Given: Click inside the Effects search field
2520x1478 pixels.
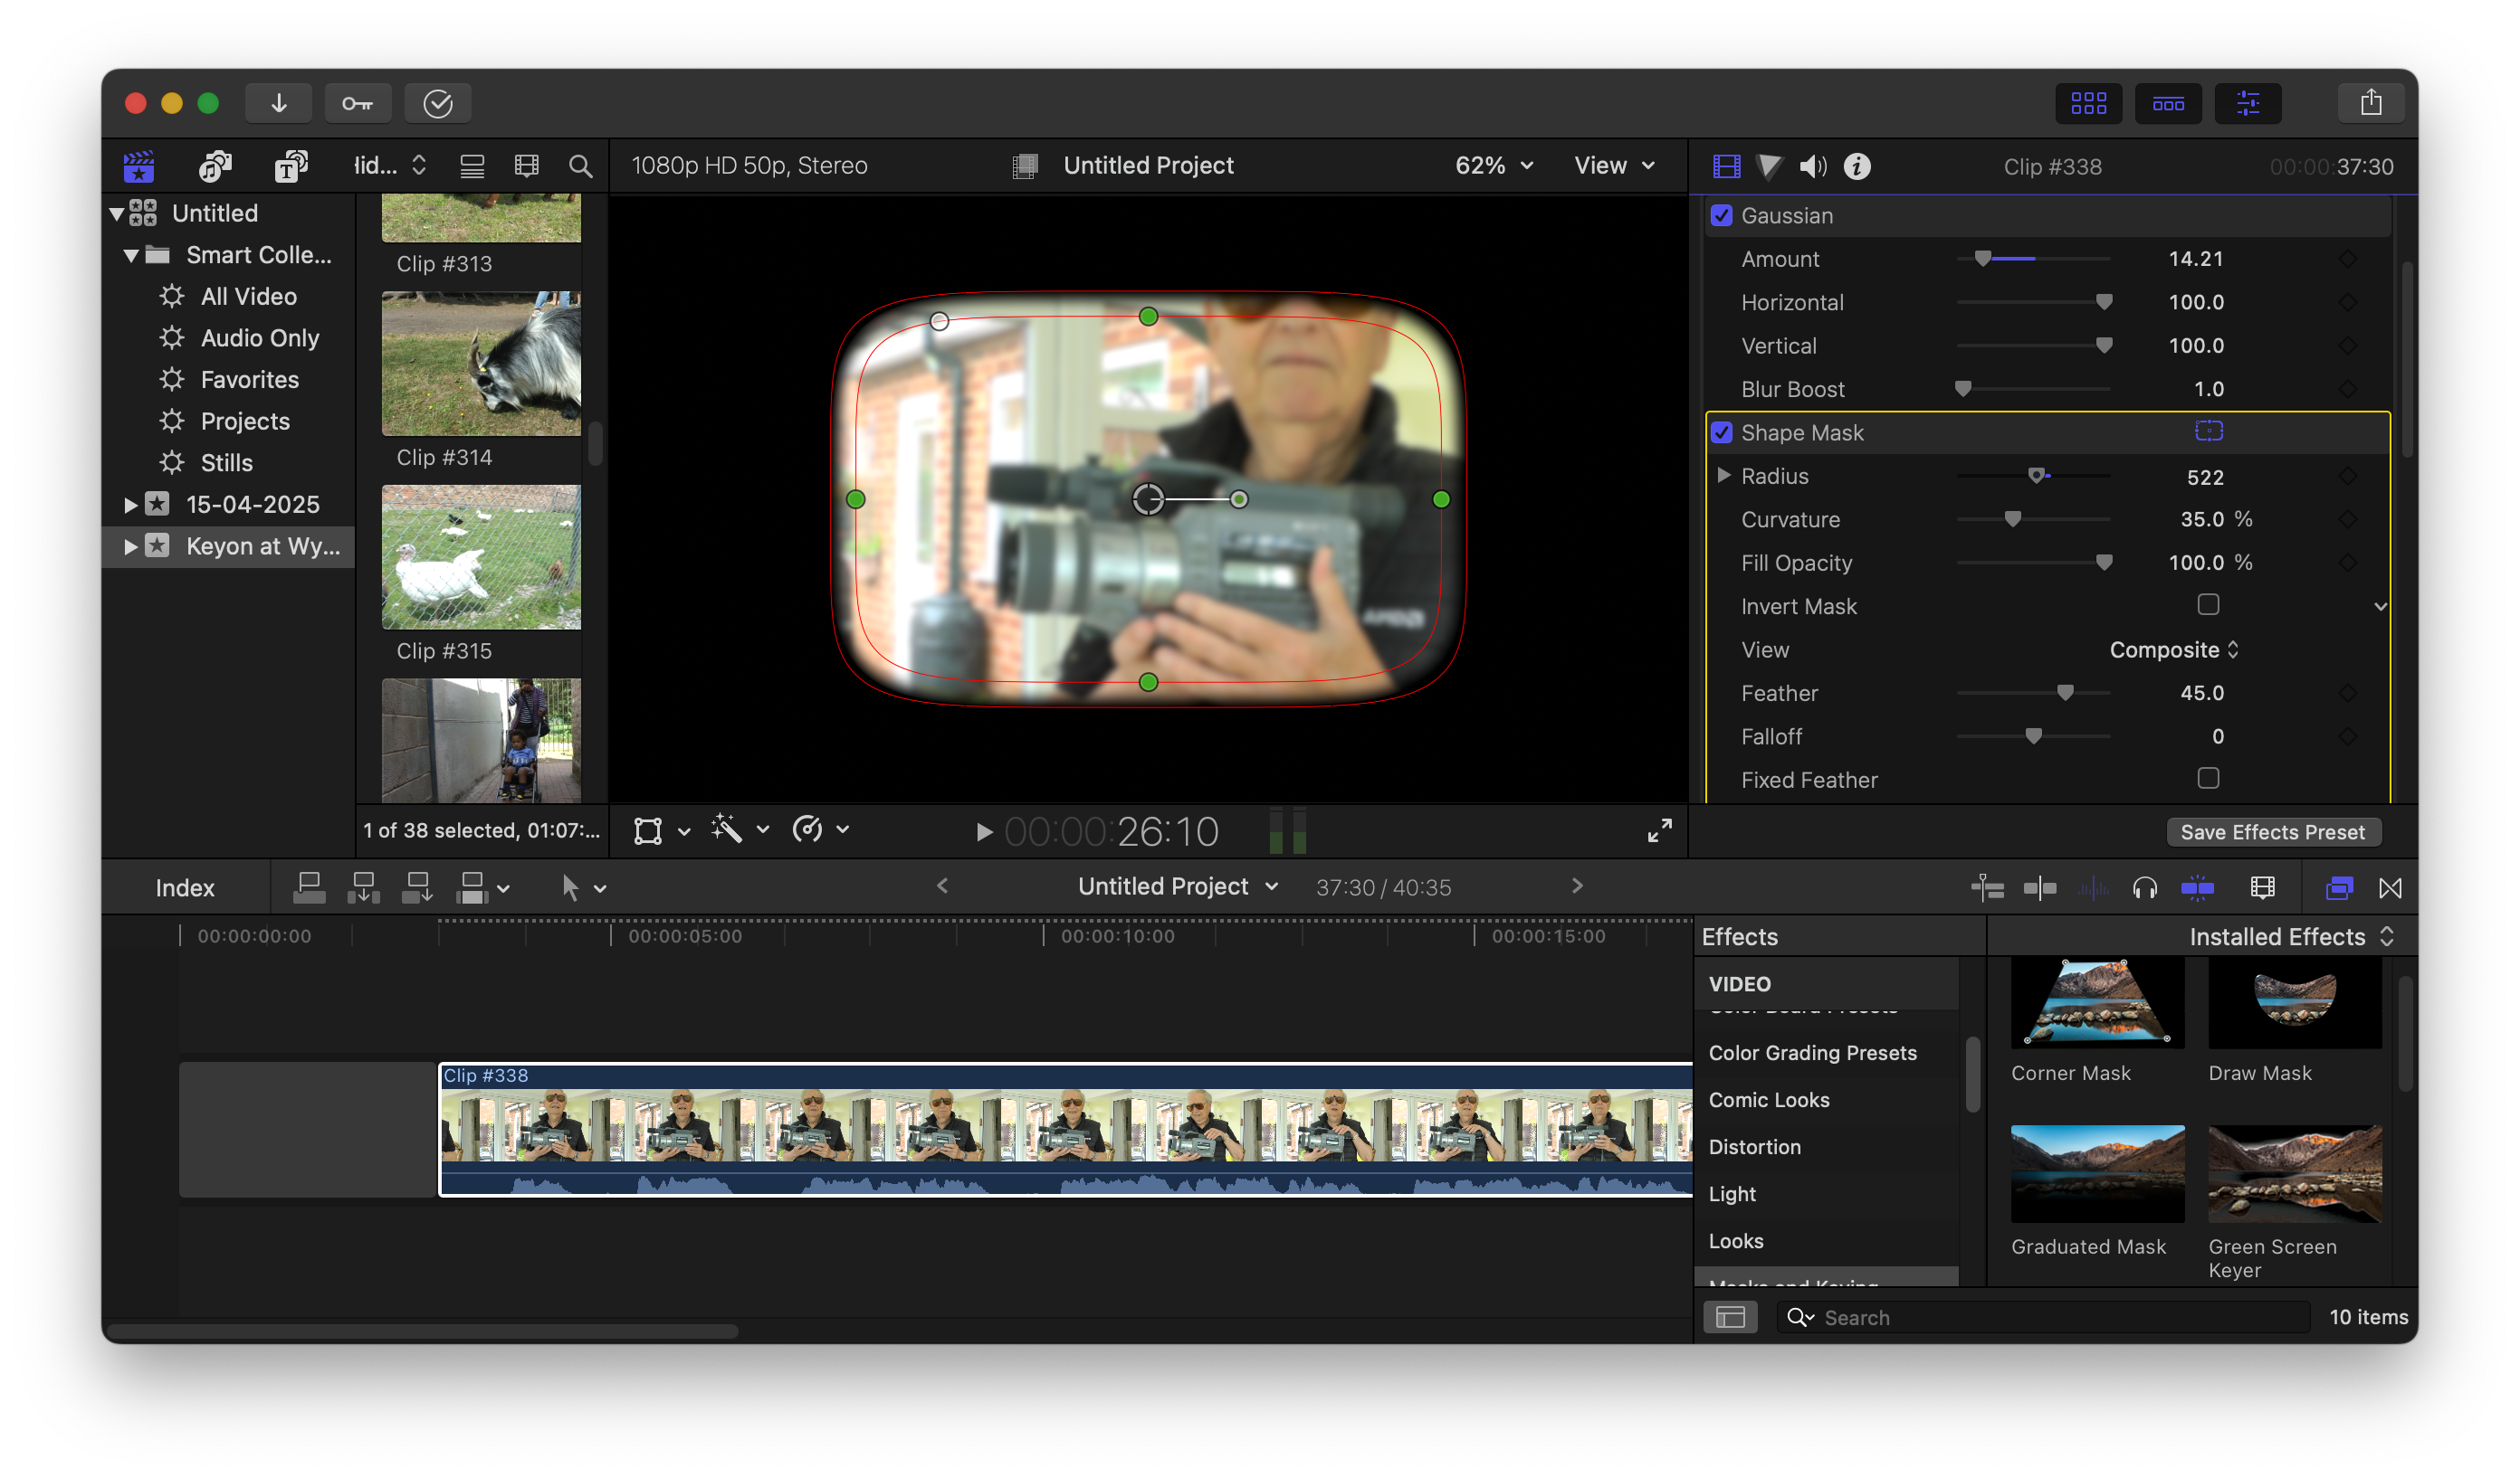Looking at the screenshot, I should tap(2044, 1317).
